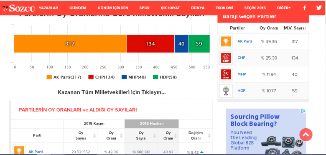This screenshot has width=326, height=155.
Task: Click the blue 40 bar segment
Action: [181, 43]
